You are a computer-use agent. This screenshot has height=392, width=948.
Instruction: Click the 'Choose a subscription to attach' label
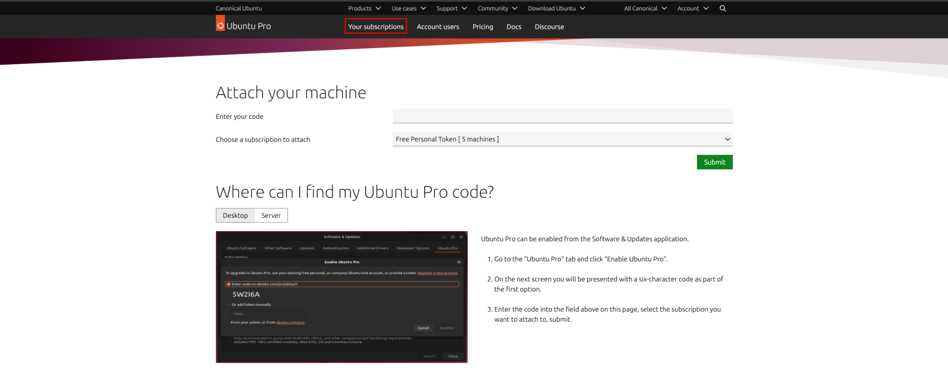(263, 140)
